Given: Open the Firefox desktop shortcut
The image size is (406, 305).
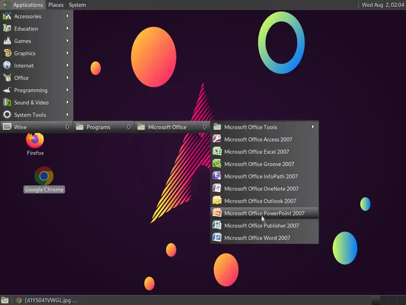Looking at the screenshot, I should (x=35, y=144).
